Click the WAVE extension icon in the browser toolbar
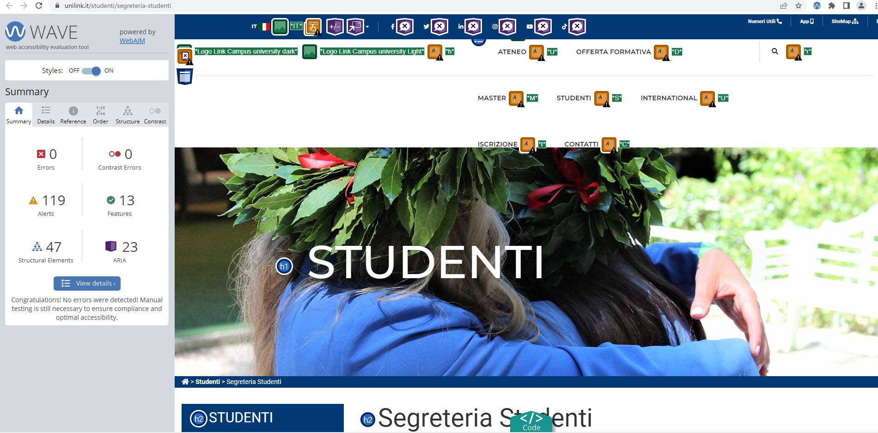This screenshot has width=878, height=433. [817, 6]
